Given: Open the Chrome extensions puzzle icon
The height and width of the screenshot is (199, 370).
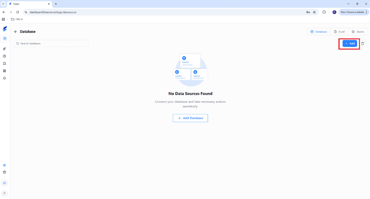Looking at the screenshot, I should tap(324, 12).
